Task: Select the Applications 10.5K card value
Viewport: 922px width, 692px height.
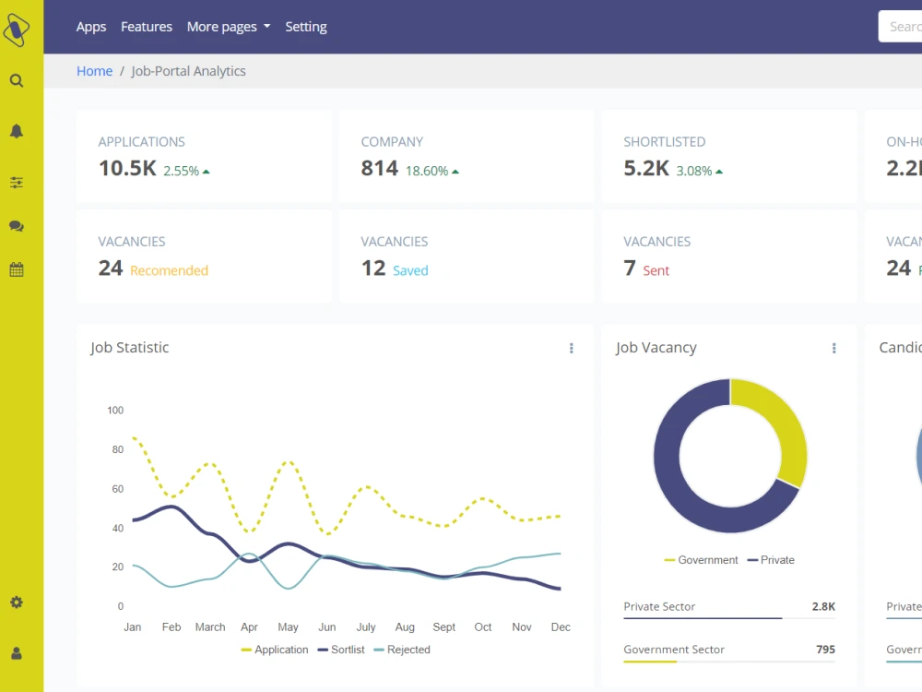Action: click(127, 169)
